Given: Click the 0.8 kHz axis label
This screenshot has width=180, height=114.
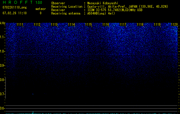Looking at the screenshot, I should click(x=2, y=80).
